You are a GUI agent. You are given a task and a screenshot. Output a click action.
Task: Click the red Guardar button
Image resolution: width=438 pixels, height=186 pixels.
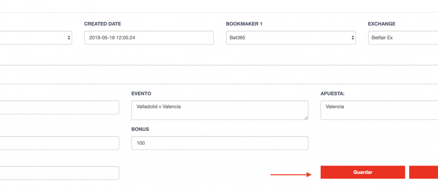363,172
